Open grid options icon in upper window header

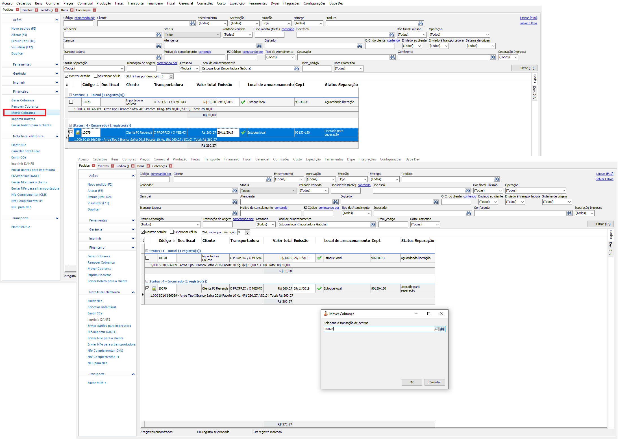67,84
